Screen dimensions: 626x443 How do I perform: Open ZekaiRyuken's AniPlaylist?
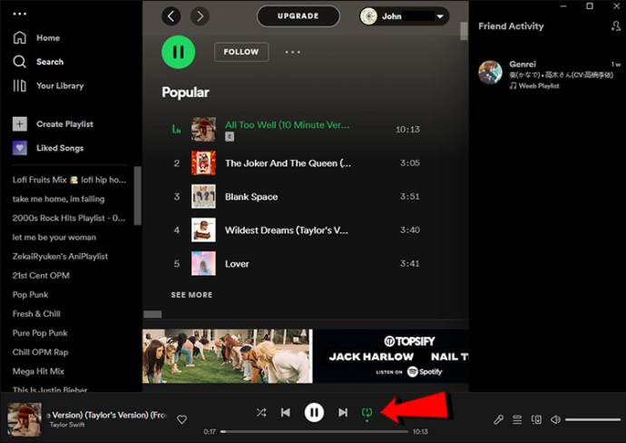click(60, 257)
